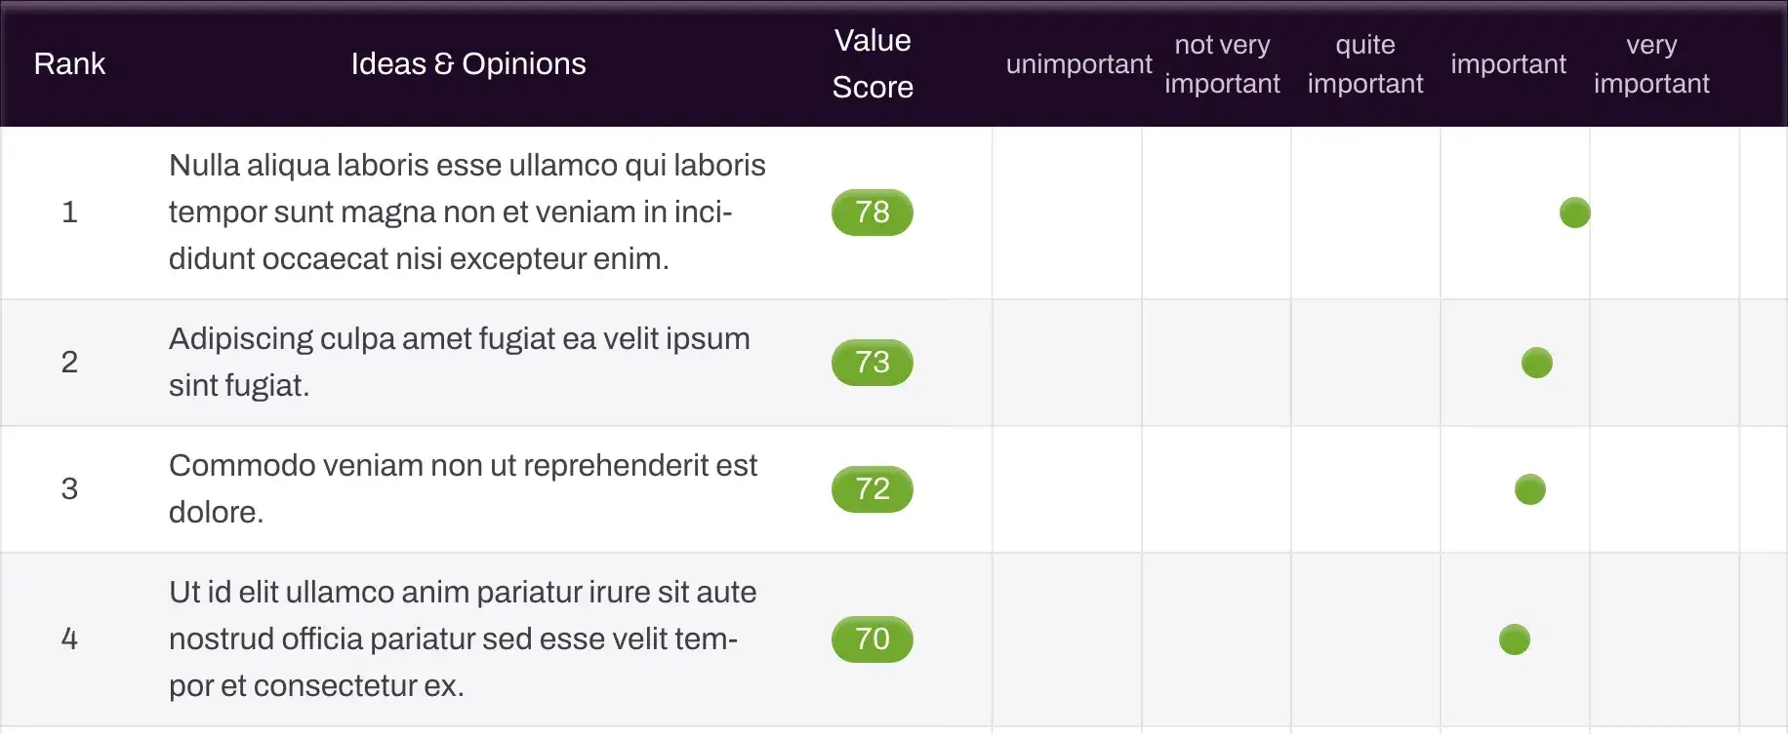Open the 'Ut id elit ullamco' idea
This screenshot has height=734, width=1788.
[x=463, y=639]
